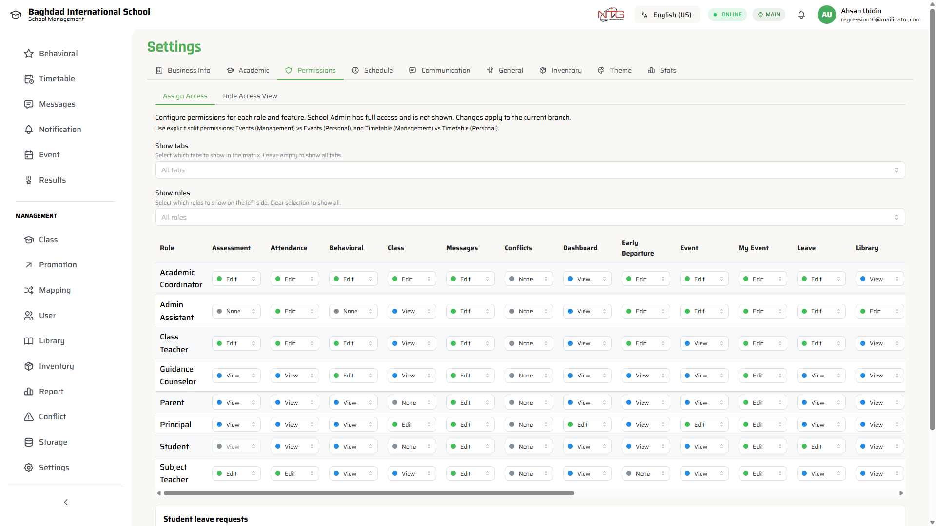The width and height of the screenshot is (936, 526).
Task: Click the AU user avatar
Action: click(x=827, y=15)
